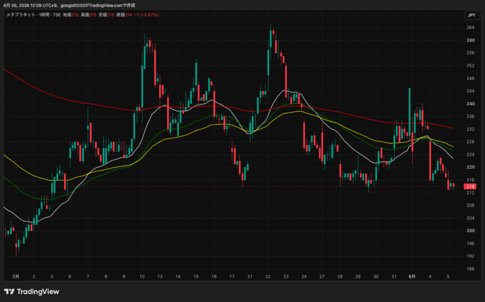Click date 16 on the time axis

point(214,276)
